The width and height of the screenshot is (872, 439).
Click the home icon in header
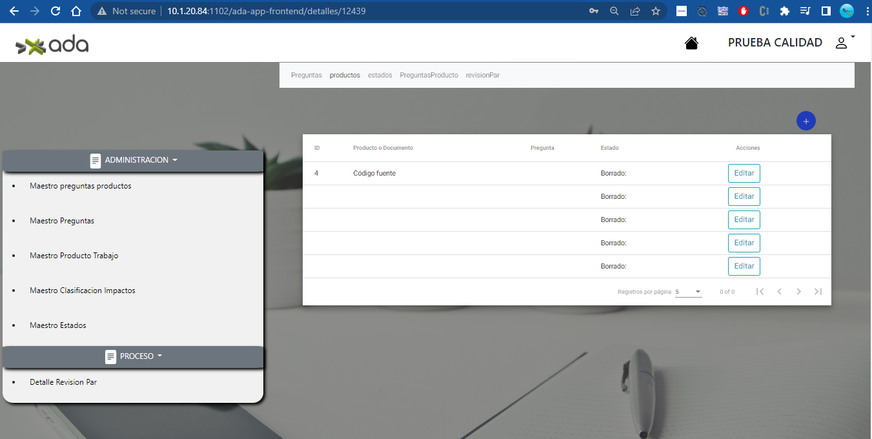click(x=691, y=43)
